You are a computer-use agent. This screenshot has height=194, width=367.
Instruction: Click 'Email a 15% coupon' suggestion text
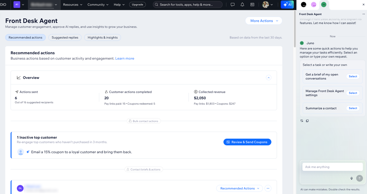point(81,152)
